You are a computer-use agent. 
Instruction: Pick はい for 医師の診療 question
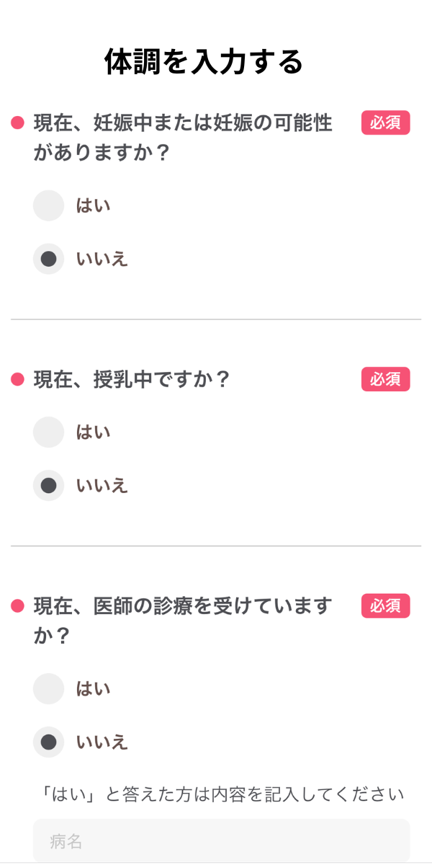pyautogui.click(x=49, y=688)
